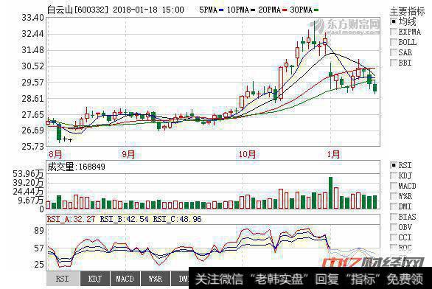This screenshot has height=289, width=432.
Task: Uncheck the 均线 moving average indicator checkbox
Action: point(394,21)
